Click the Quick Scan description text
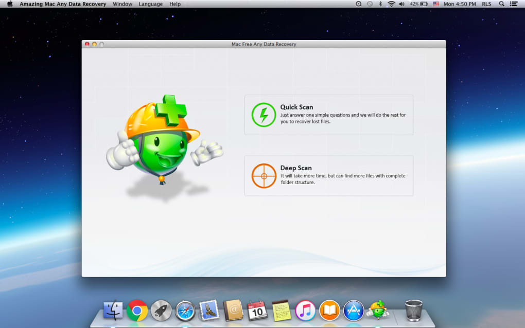This screenshot has width=525, height=328. (343, 118)
